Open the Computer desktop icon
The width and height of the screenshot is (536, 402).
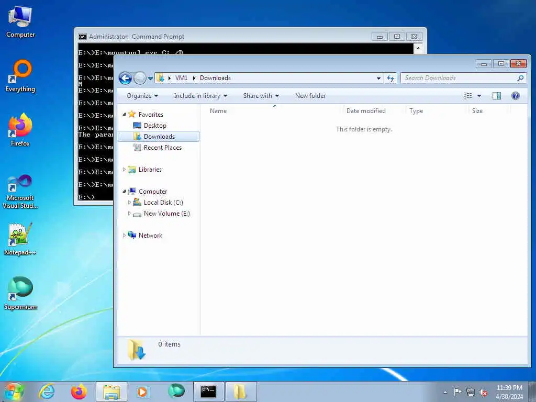tap(20, 22)
